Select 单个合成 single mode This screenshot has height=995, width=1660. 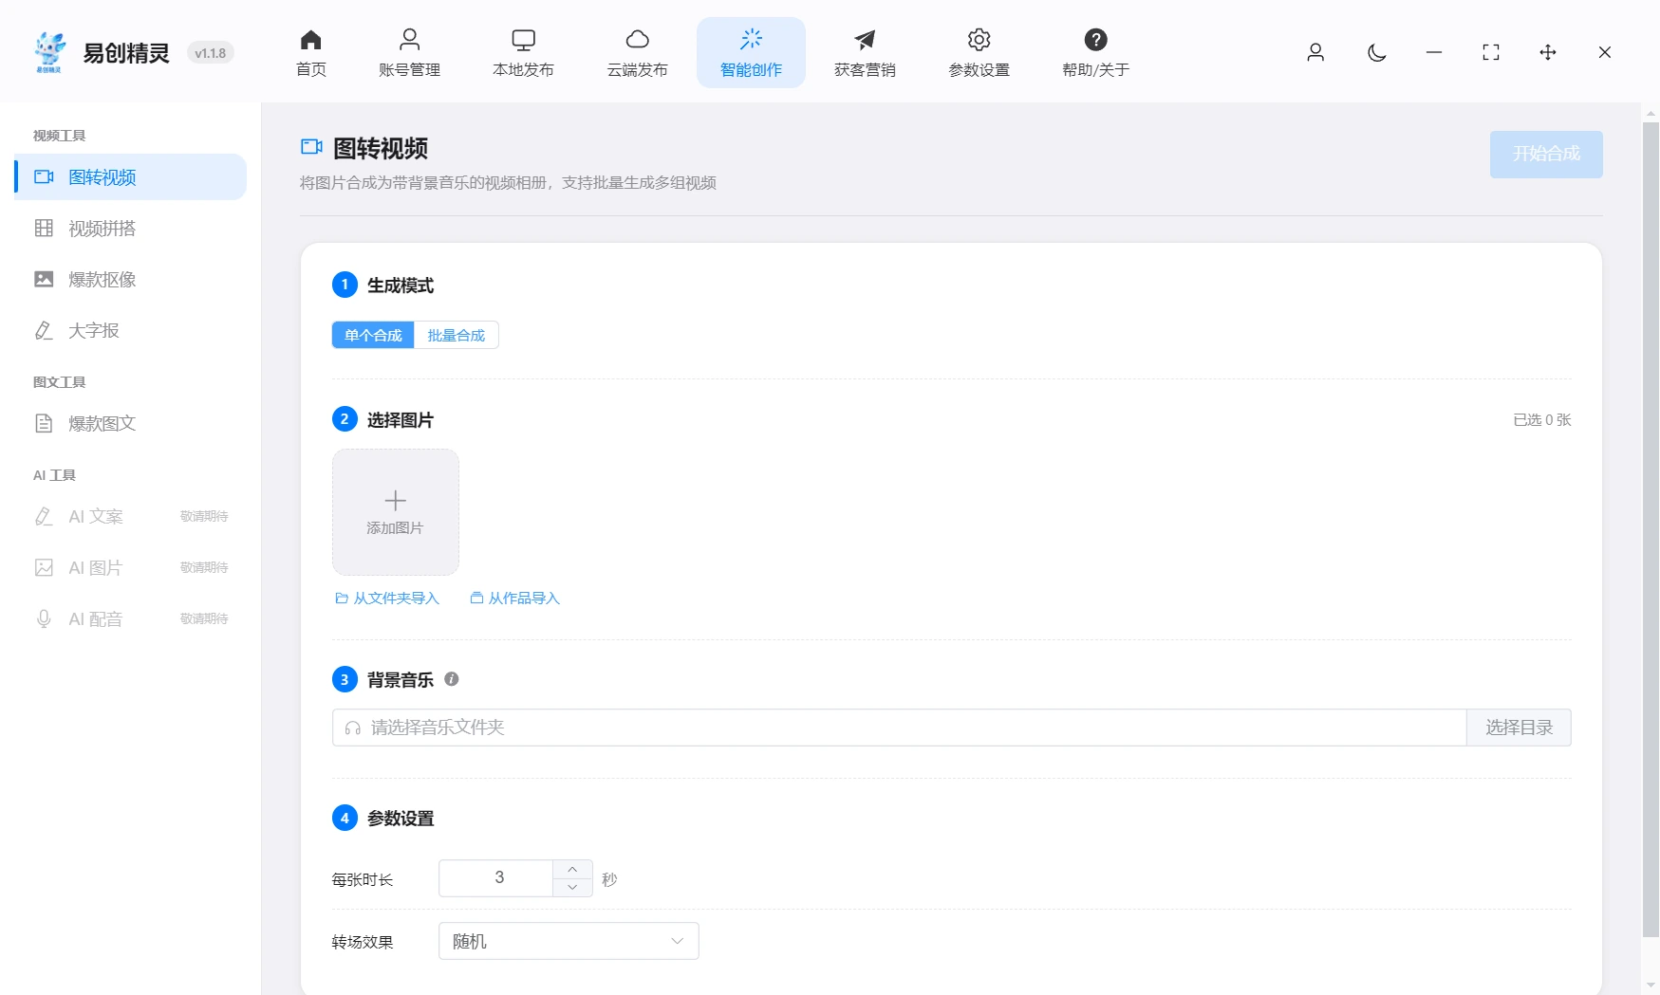[x=373, y=335]
